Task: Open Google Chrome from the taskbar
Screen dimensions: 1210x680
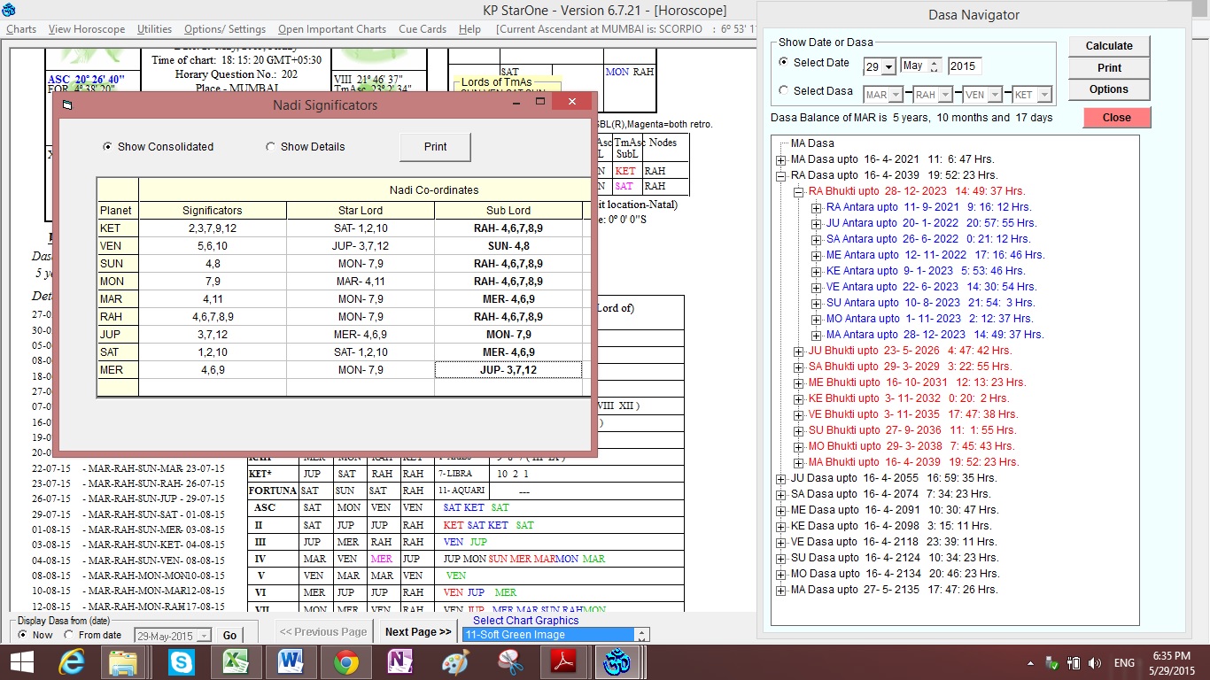Action: (345, 661)
